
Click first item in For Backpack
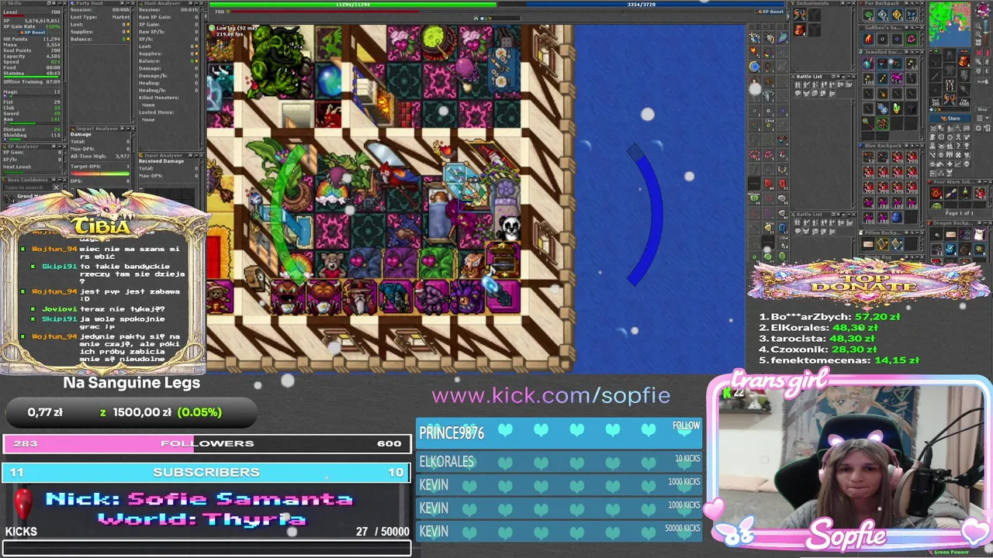coord(868,15)
